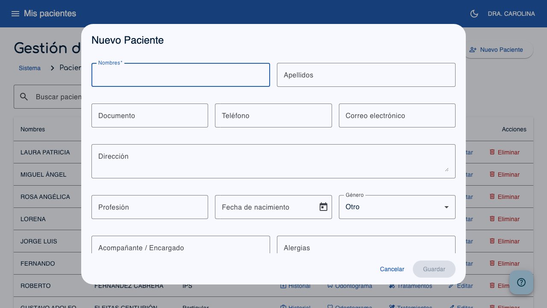
Task: Click the FERNÁNDEZ CABRERA surname cell
Action: [x=129, y=286]
